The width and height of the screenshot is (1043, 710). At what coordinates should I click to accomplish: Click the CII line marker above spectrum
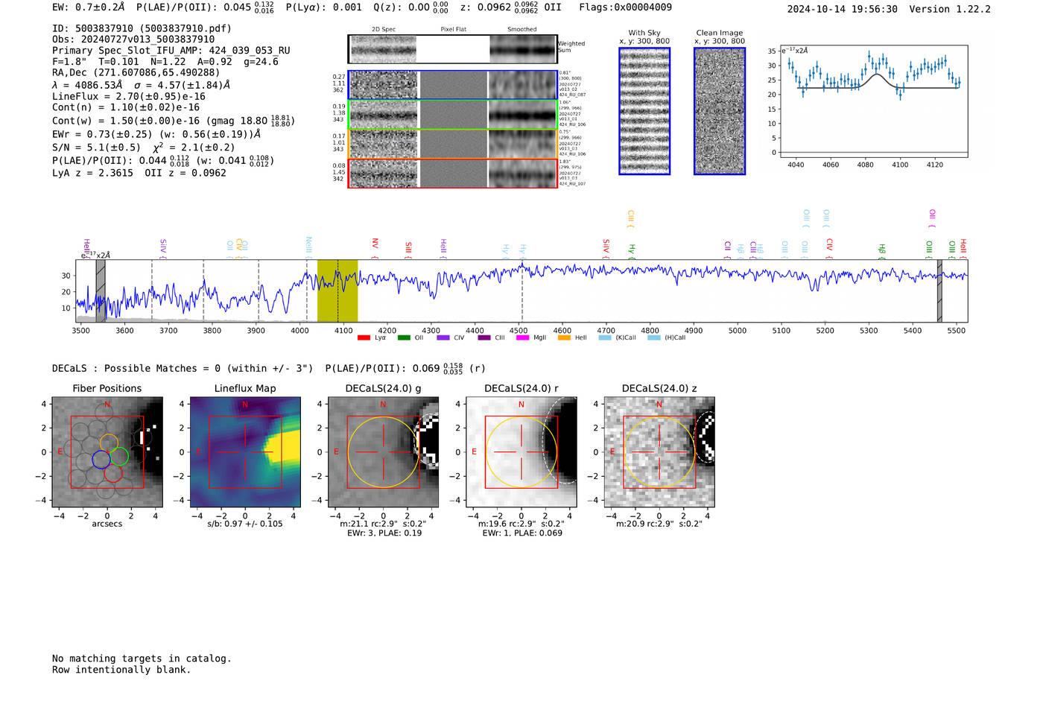[x=728, y=249]
